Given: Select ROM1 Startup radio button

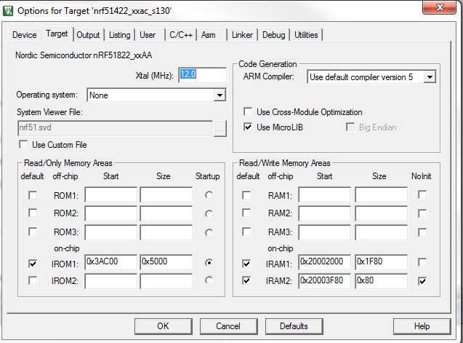Looking at the screenshot, I should click(x=209, y=195).
